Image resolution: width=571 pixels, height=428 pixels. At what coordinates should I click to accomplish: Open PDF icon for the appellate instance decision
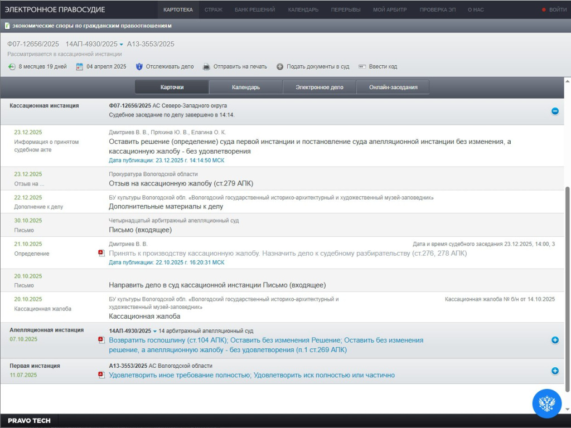pyautogui.click(x=101, y=339)
